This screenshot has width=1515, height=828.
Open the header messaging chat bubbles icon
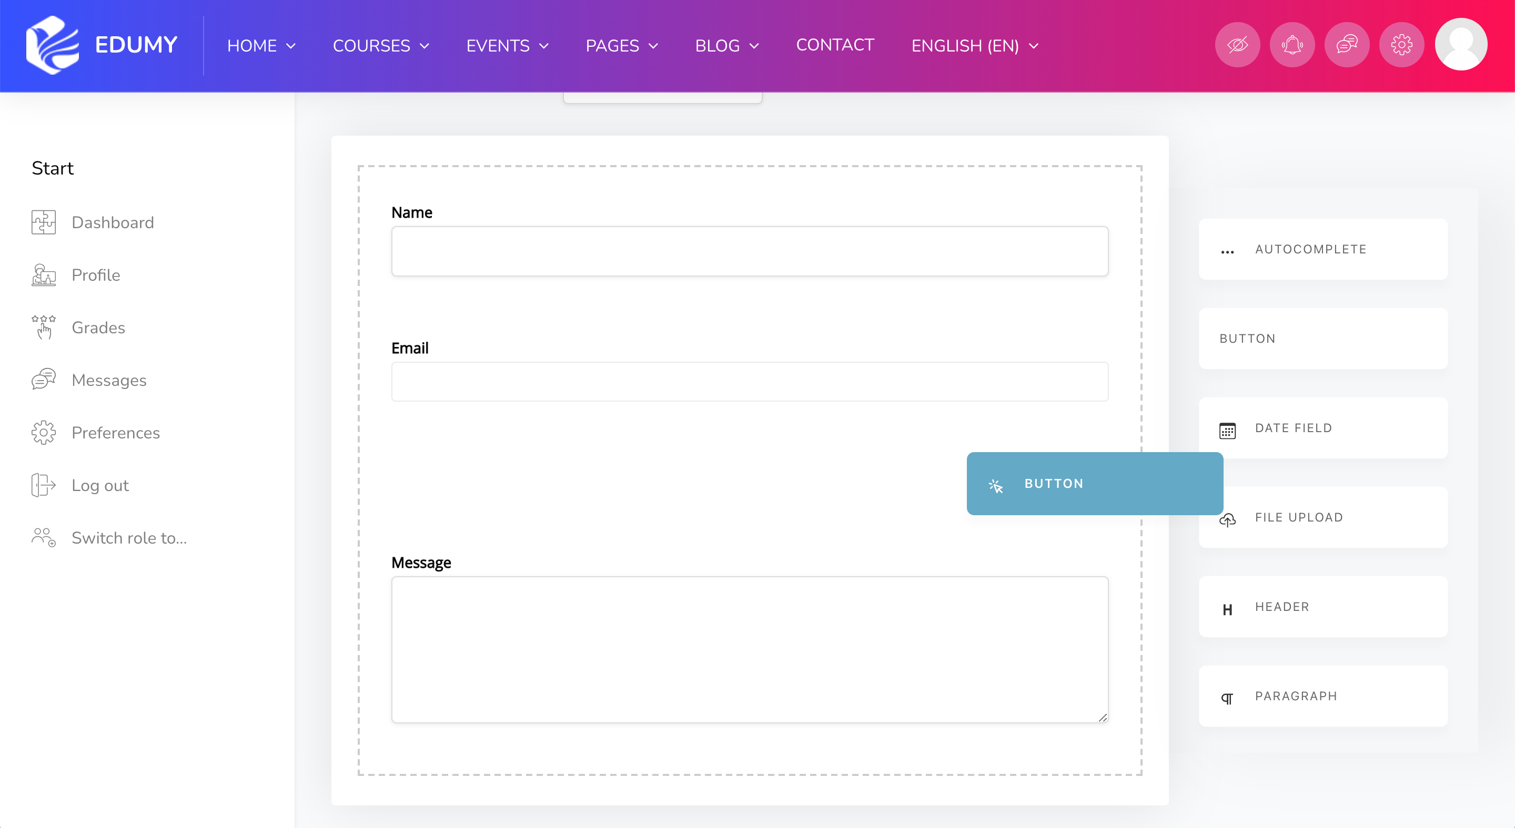pos(1347,45)
